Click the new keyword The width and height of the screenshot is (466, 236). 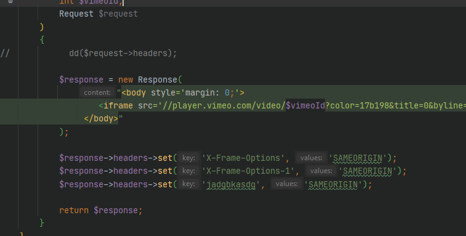pyautogui.click(x=126, y=79)
